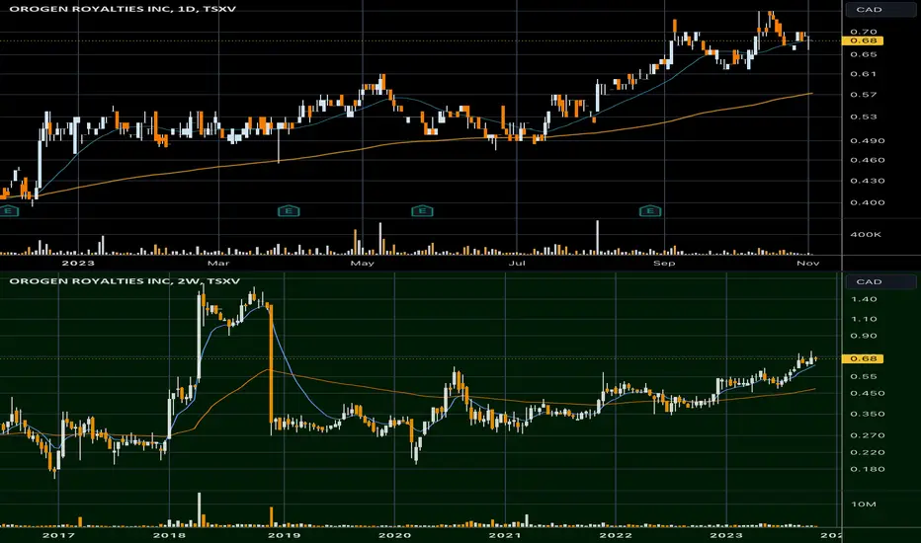Click the earnings E marker left of 2023 in daily chart

[9, 210]
